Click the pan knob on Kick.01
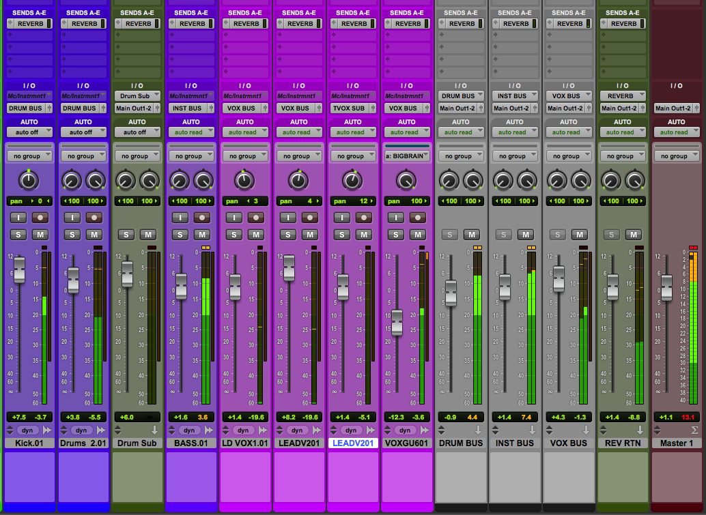 (27, 180)
